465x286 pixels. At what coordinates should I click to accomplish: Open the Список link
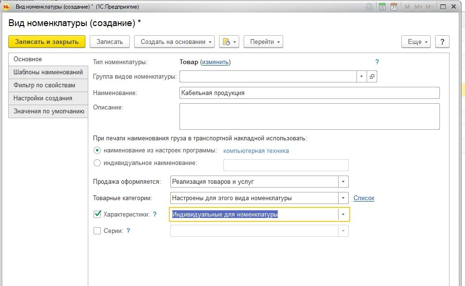tap(364, 198)
